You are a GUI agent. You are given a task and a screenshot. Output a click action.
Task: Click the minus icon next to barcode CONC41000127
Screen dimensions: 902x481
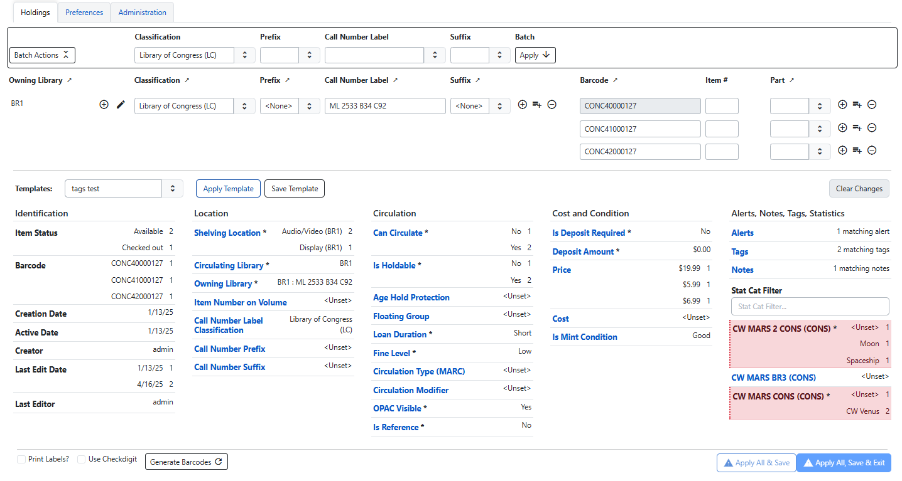871,128
